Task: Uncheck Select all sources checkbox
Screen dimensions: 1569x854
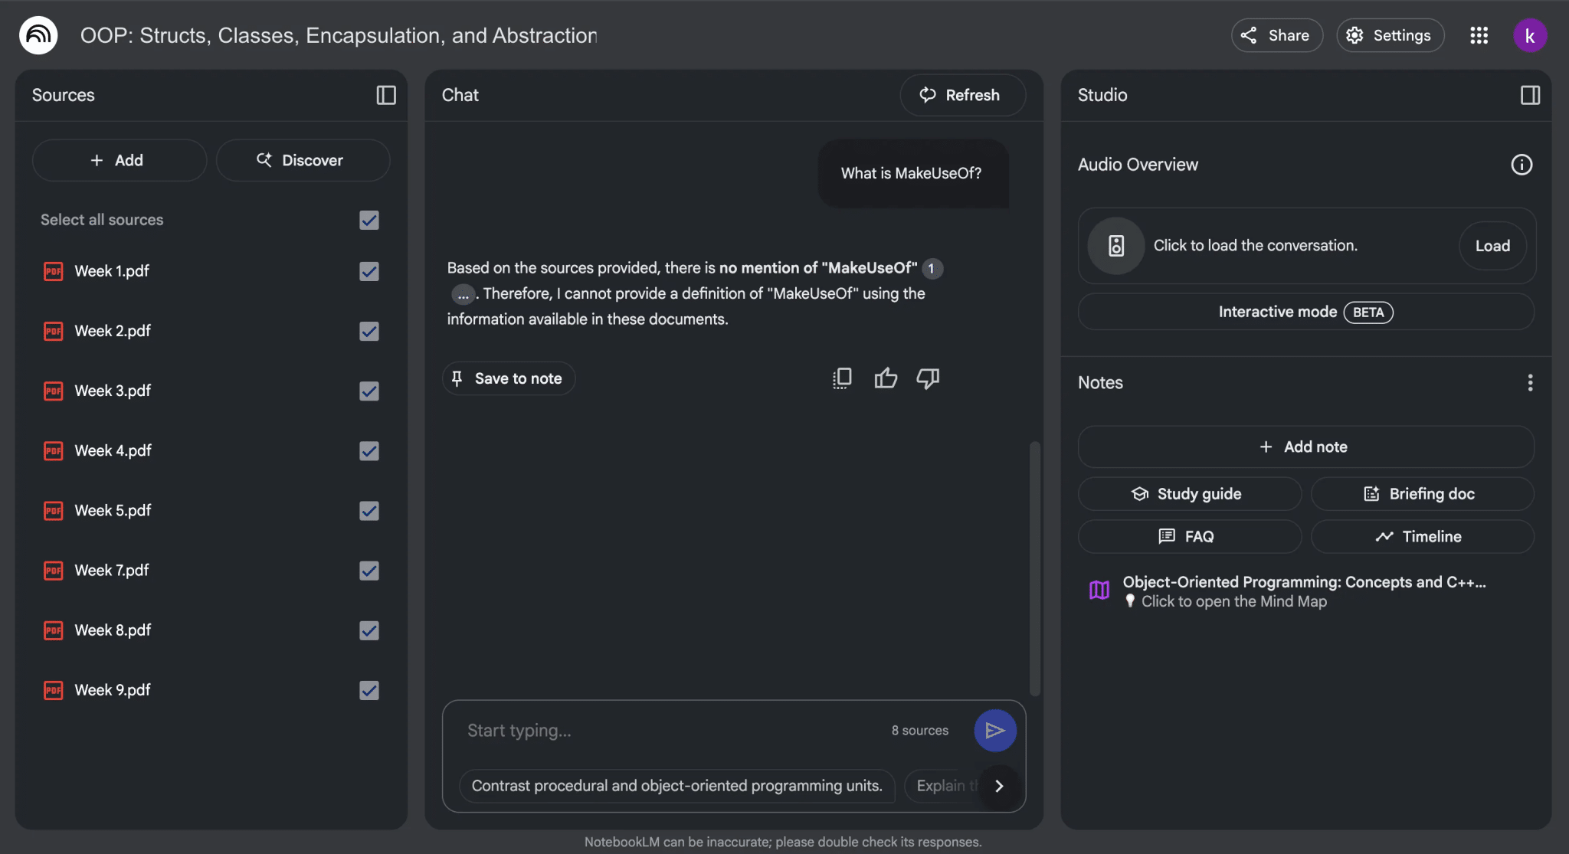Action: (x=369, y=220)
